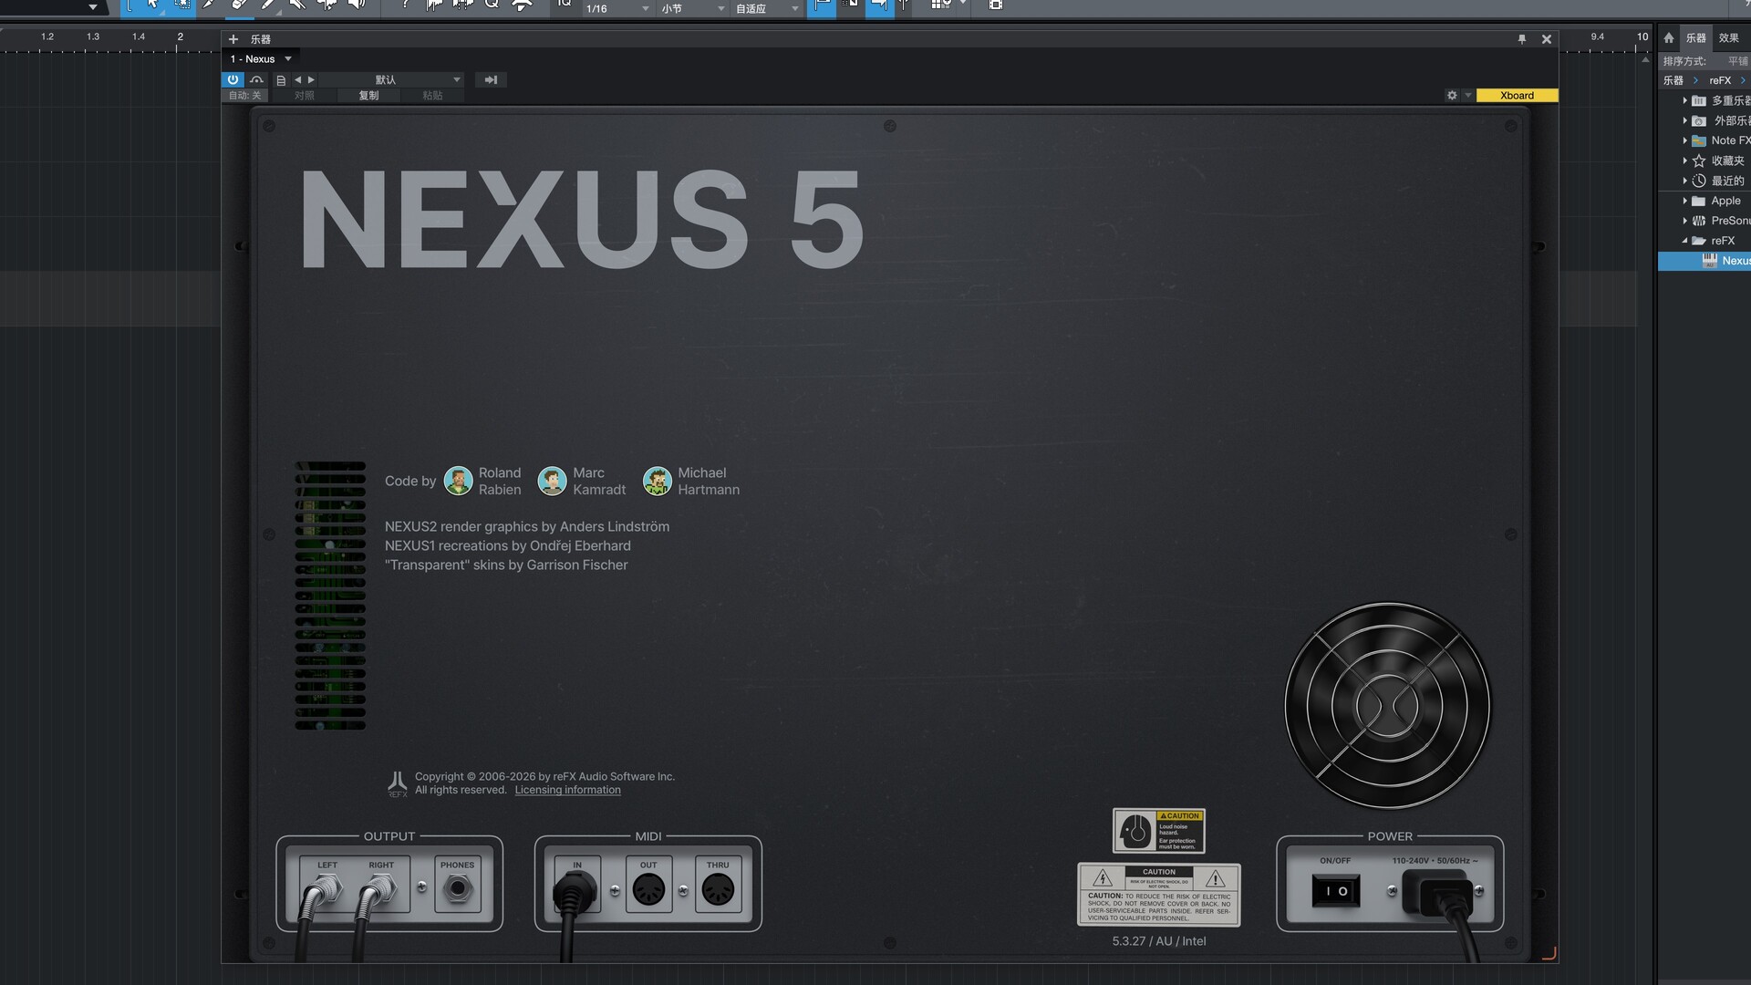Click the yellow Xboard control link button

click(1517, 95)
